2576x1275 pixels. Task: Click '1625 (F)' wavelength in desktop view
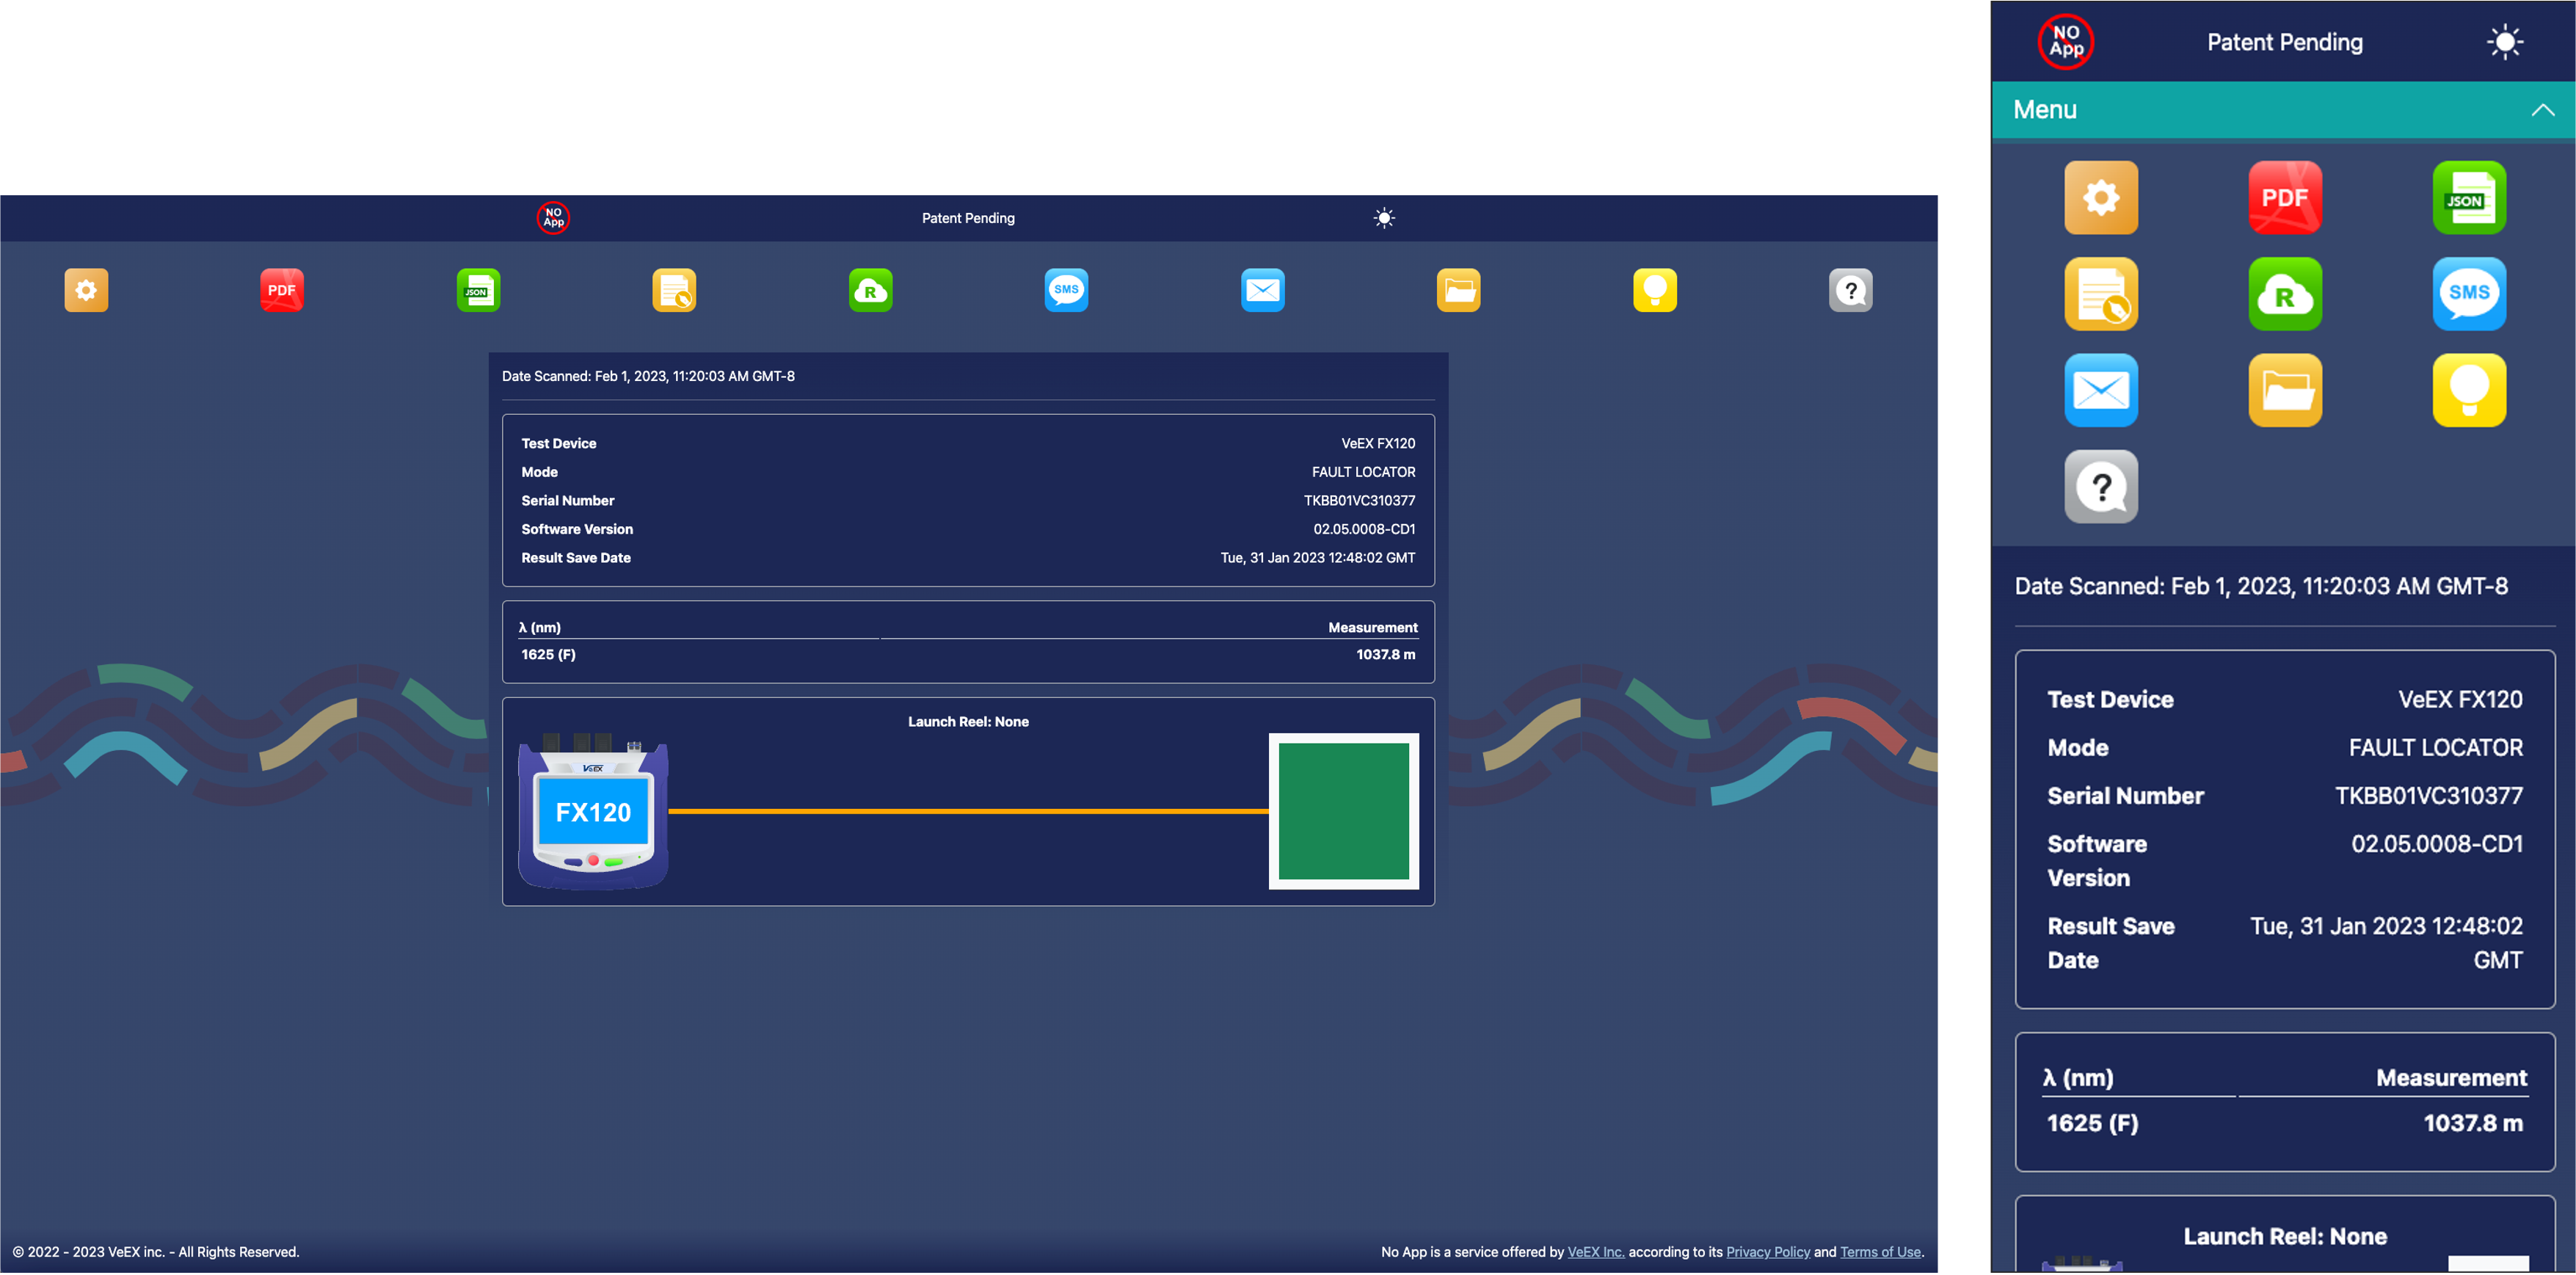548,654
